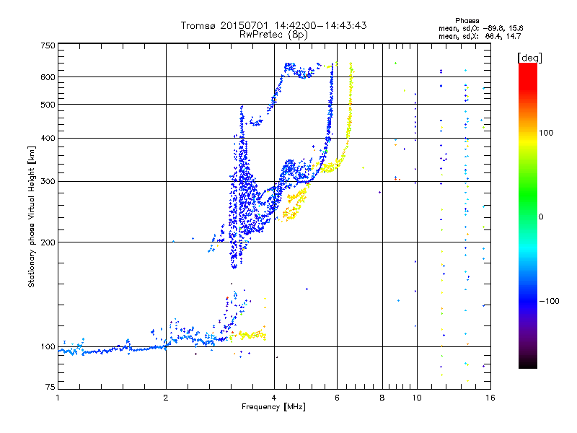This screenshot has width=577, height=433.
Task: Click the '300' y-axis tick label
Action: 48,182
